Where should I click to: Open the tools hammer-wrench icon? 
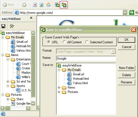point(12,26)
